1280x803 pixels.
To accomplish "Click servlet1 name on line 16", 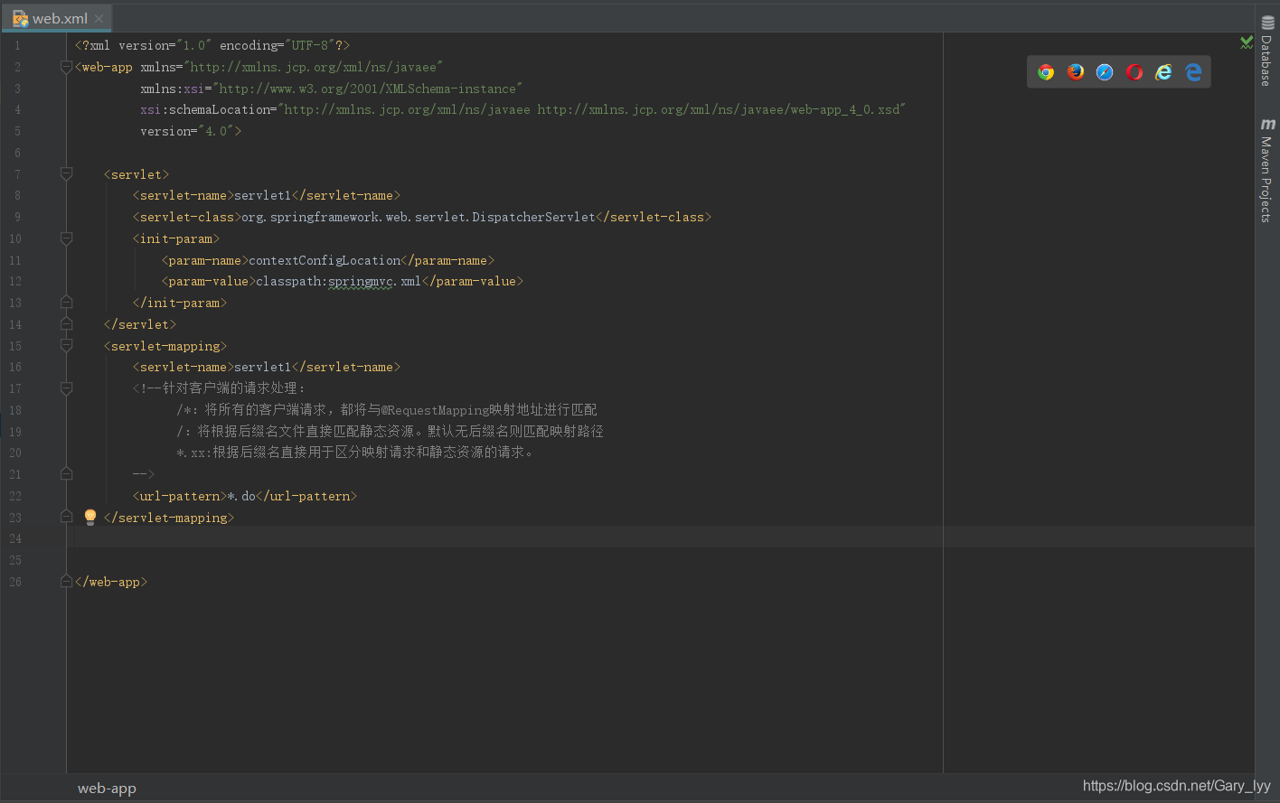I will coord(263,367).
